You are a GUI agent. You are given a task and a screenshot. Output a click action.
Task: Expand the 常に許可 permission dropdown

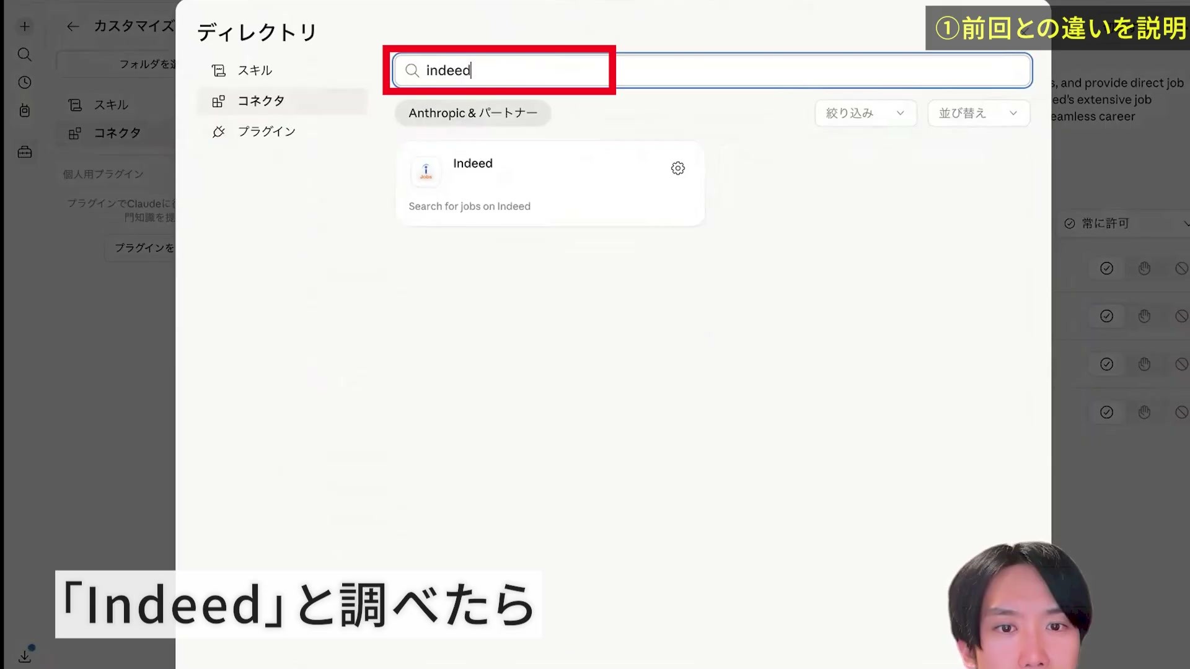point(1125,224)
